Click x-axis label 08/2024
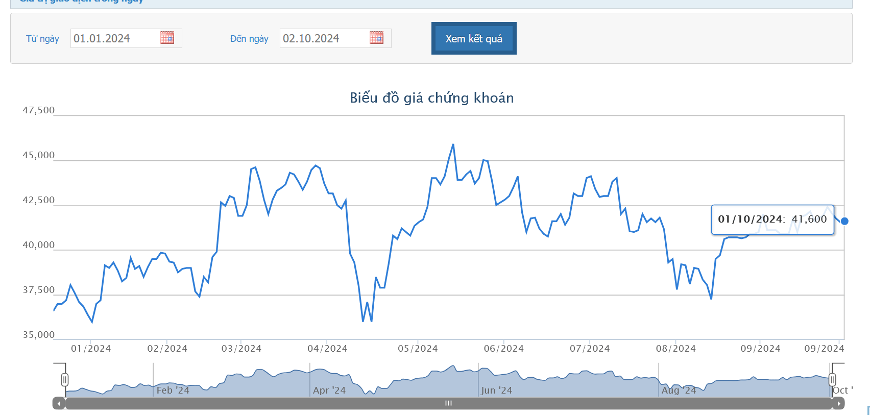Viewport: 870px width, 415px height. pyautogui.click(x=676, y=349)
